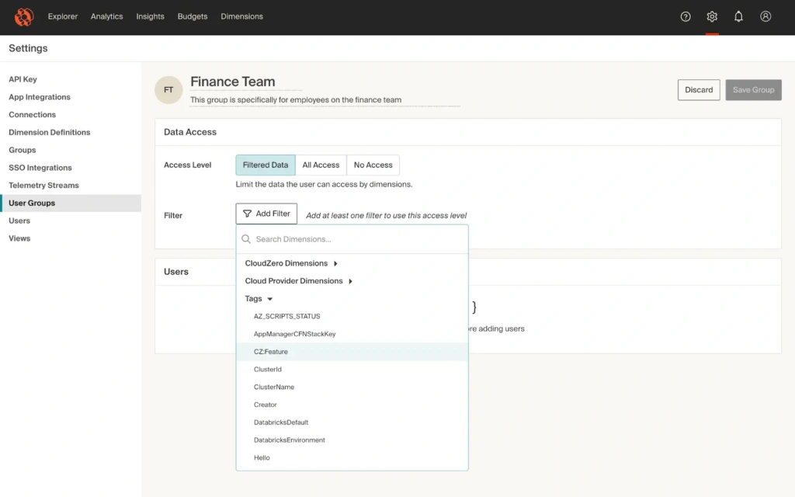
Task: Go to Dimension Definitions settings
Action: [49, 132]
